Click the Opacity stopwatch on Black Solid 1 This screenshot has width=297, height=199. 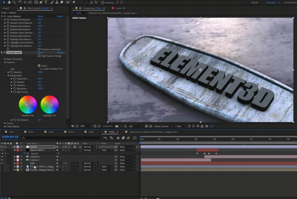[25, 153]
